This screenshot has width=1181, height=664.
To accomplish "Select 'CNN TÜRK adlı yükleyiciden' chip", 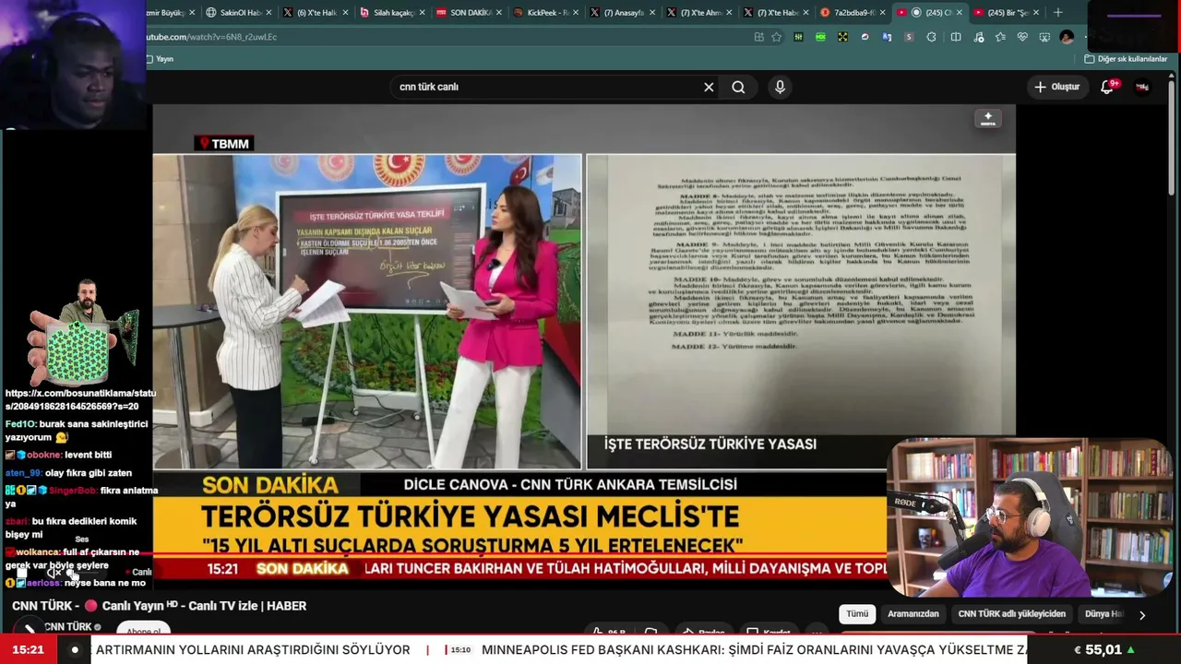I will 1011,613.
